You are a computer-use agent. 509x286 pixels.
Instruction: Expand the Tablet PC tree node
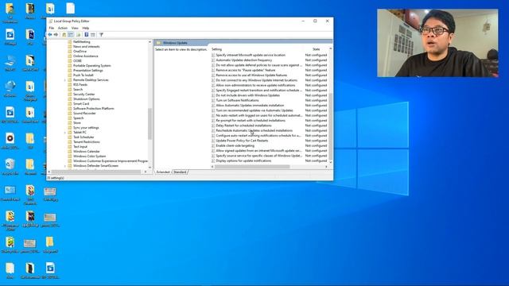pyautogui.click(x=65, y=133)
